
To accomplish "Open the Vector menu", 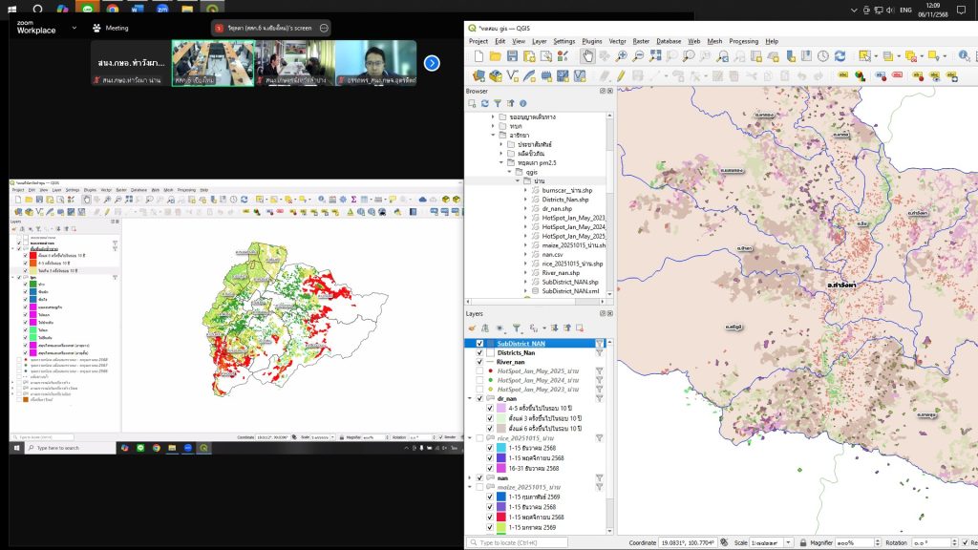I will click(618, 41).
